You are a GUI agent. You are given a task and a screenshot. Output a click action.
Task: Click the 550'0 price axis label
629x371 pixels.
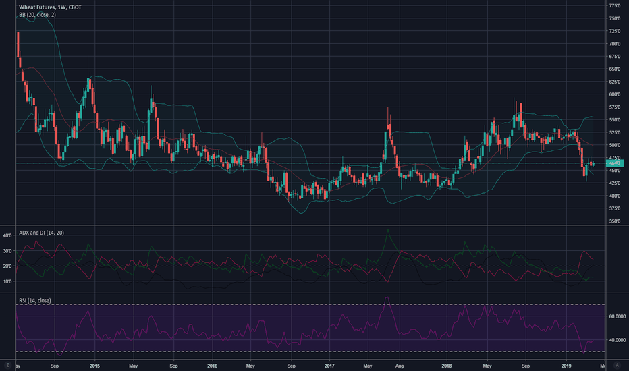(615, 120)
